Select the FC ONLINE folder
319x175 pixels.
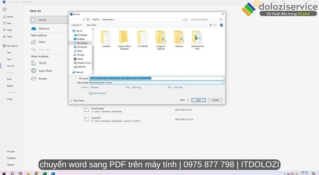[x=142, y=39]
